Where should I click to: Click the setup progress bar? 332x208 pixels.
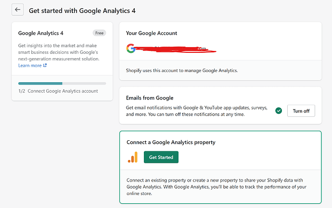[62, 83]
